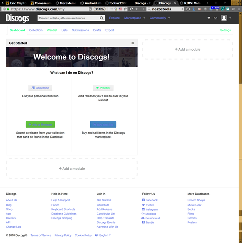Reload the page with refresh icon
The width and height of the screenshot is (242, 243).
tap(131, 9)
